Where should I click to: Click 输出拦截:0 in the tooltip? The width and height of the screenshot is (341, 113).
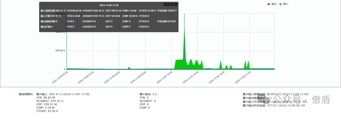click(x=46, y=27)
